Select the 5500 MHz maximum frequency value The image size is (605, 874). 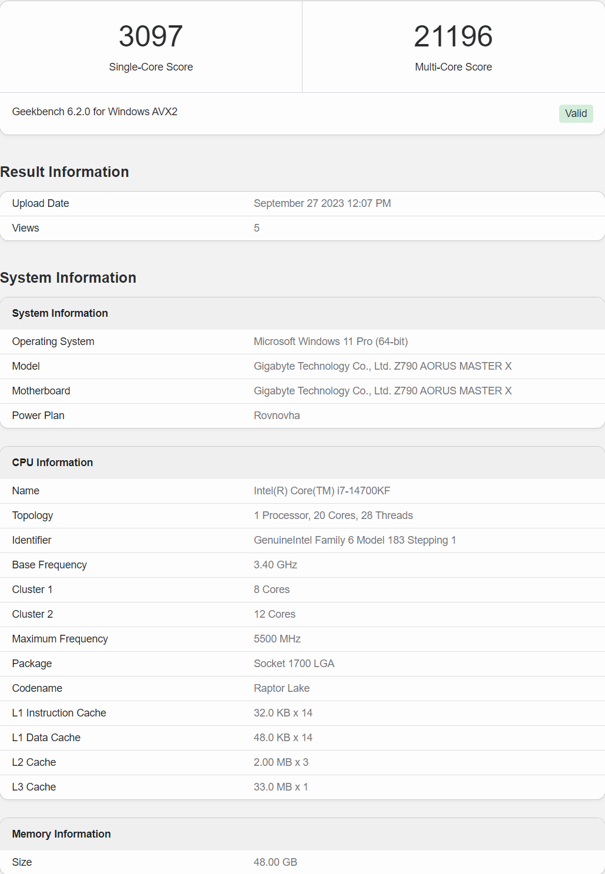[277, 639]
